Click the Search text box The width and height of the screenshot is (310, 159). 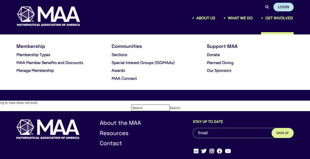click(150, 108)
